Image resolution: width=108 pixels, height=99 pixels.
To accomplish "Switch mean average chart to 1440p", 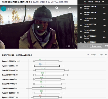I will pyautogui.click(x=100, y=55).
